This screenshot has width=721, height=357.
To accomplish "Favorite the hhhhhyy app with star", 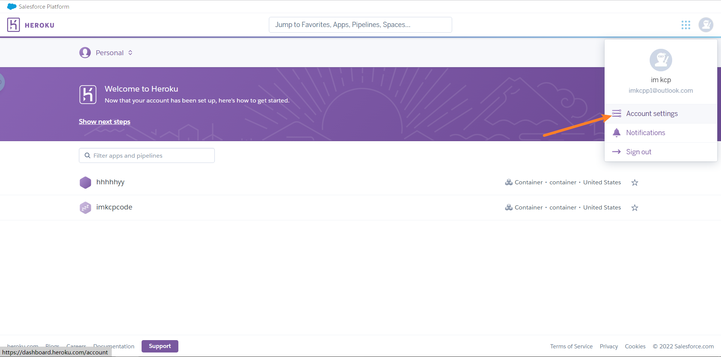I will tap(635, 182).
